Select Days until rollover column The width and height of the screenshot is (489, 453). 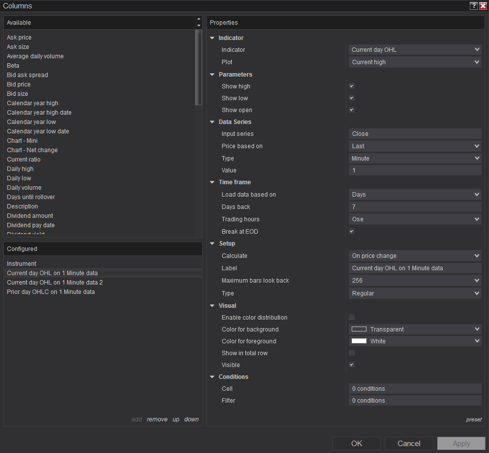[31, 197]
